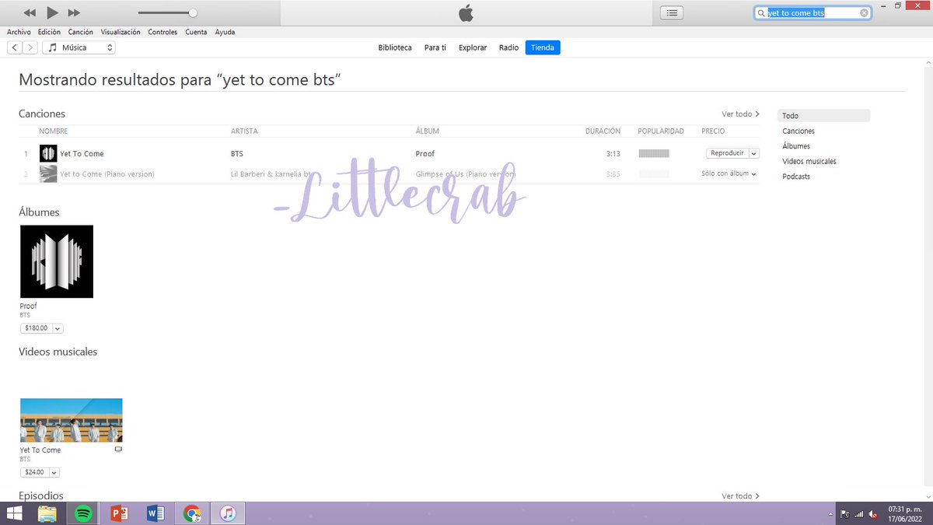
Task: Open the Cuenta menu
Action: (x=196, y=33)
